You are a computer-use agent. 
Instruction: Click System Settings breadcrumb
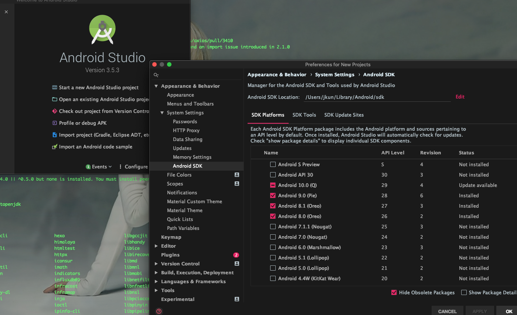334,74
